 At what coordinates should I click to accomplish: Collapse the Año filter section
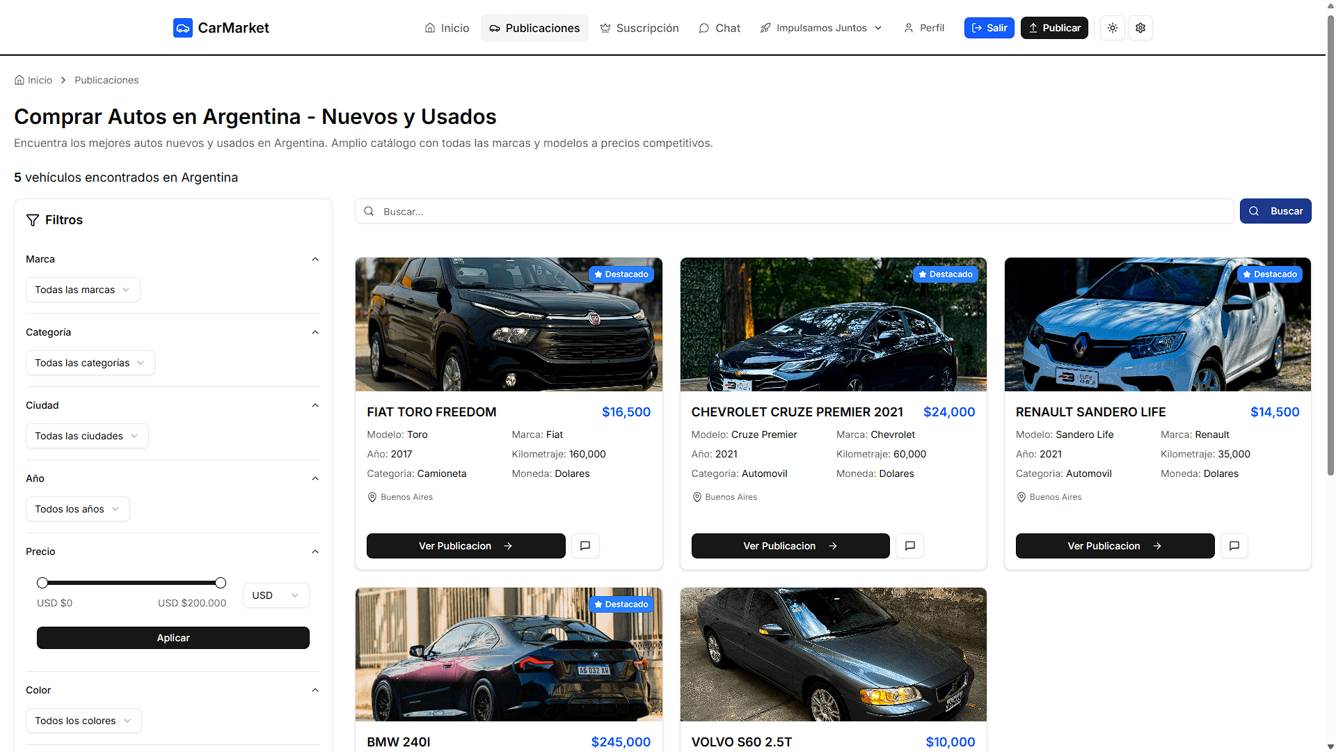[x=315, y=478]
